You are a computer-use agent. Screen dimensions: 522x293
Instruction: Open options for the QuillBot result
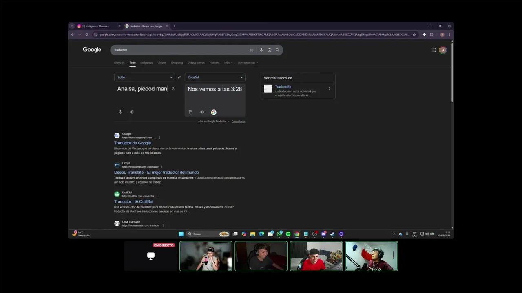click(x=157, y=196)
